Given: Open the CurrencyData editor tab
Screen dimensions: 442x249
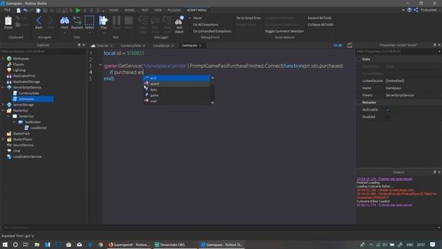Looking at the screenshot, I should (x=131, y=46).
